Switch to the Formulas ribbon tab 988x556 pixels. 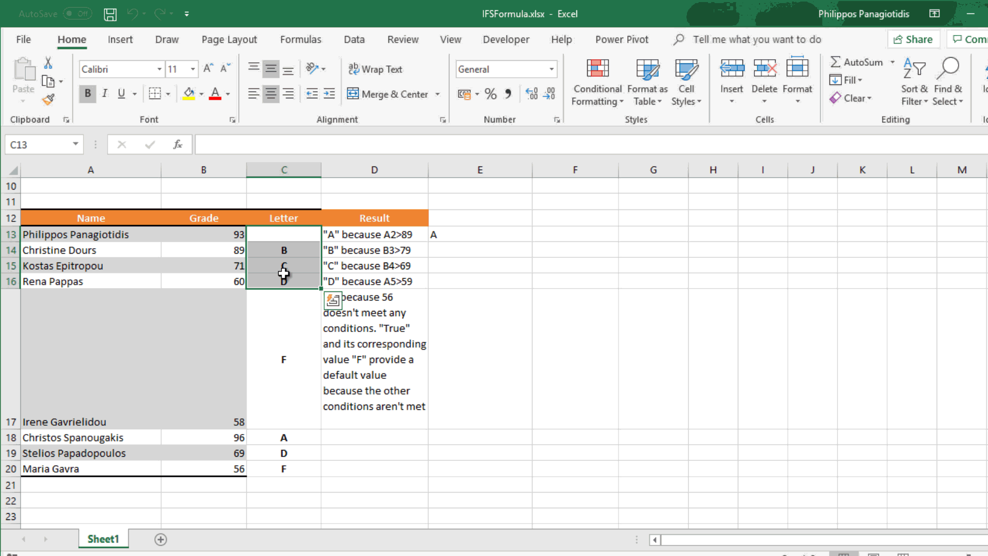click(301, 39)
